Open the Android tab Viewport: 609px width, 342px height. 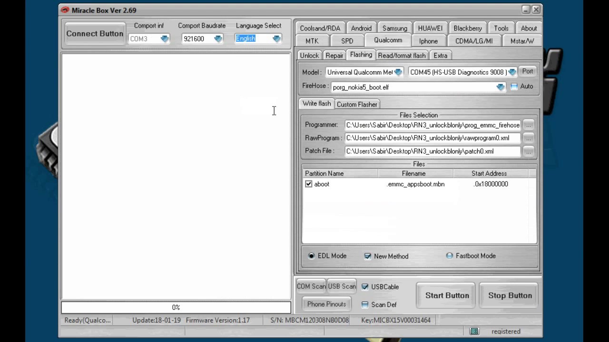[361, 28]
